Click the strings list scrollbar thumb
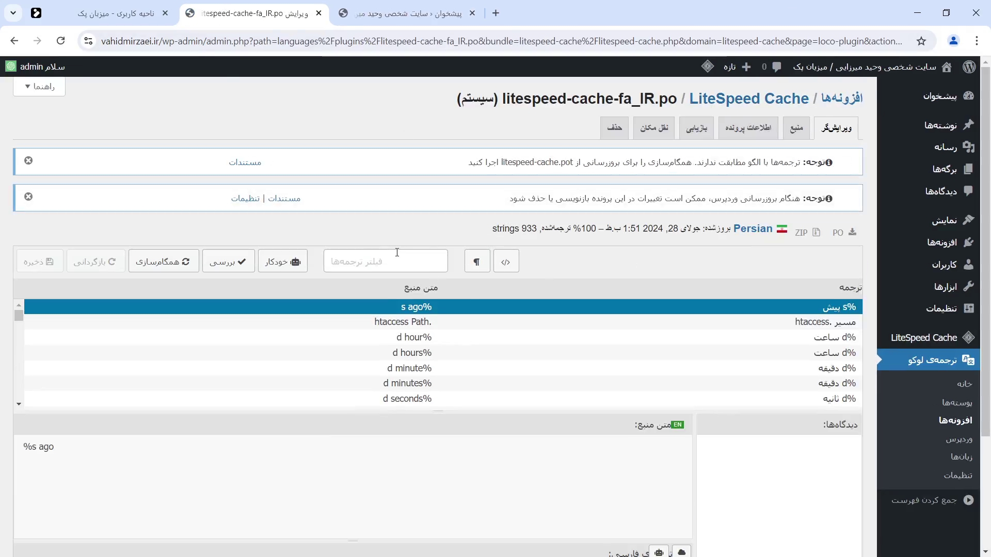Image resolution: width=991 pixels, height=557 pixels. pyautogui.click(x=19, y=316)
